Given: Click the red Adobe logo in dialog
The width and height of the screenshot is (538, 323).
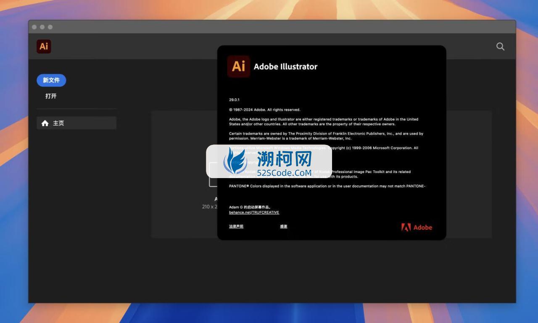Looking at the screenshot, I should pyautogui.click(x=417, y=227).
